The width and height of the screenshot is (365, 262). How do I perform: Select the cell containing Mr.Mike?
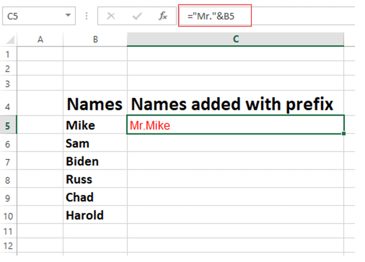[235, 125]
